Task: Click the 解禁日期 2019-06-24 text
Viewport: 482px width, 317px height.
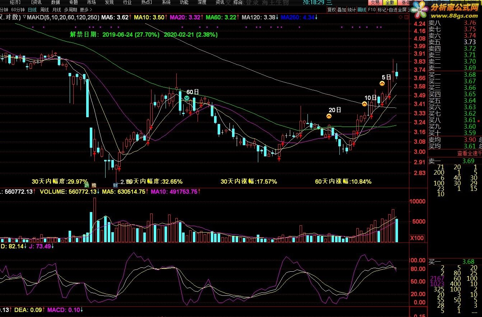Action: [115, 35]
